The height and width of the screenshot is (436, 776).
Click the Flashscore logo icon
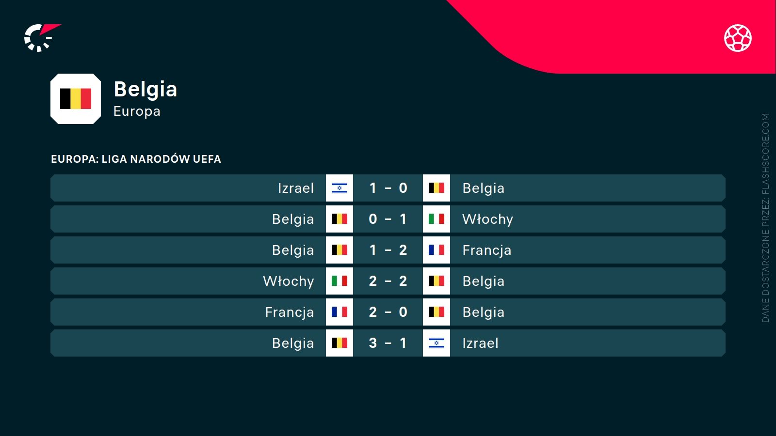click(42, 37)
